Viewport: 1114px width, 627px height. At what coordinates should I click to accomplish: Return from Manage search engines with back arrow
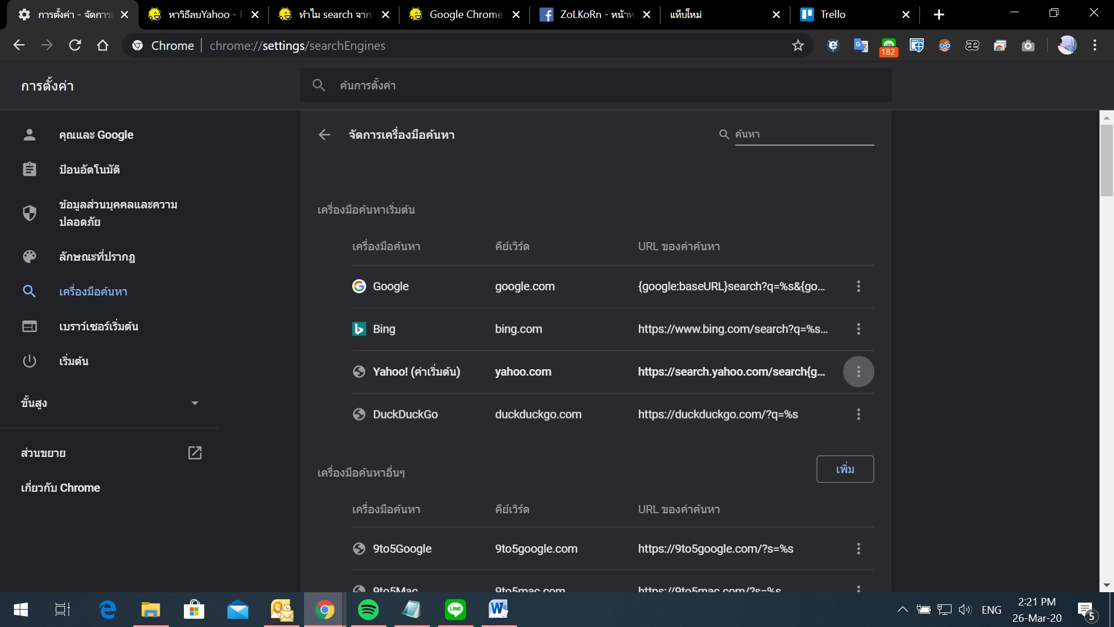click(x=324, y=135)
